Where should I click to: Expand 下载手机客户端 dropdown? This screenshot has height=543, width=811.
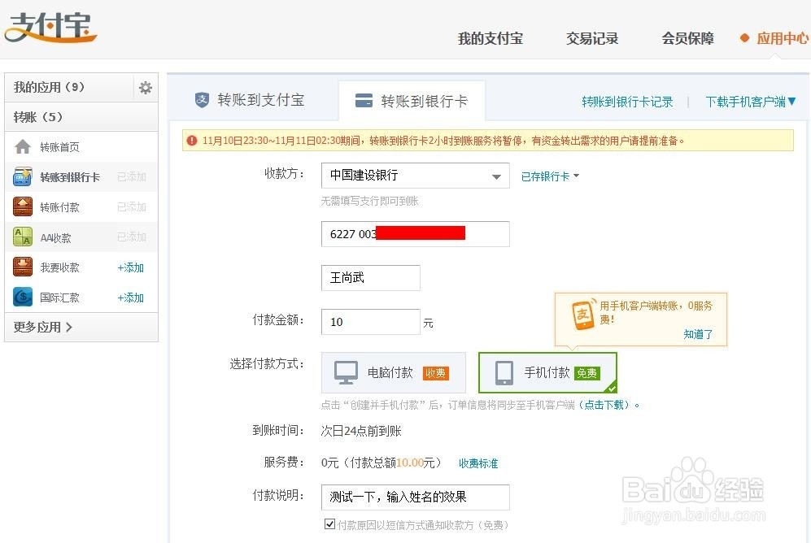coord(751,102)
